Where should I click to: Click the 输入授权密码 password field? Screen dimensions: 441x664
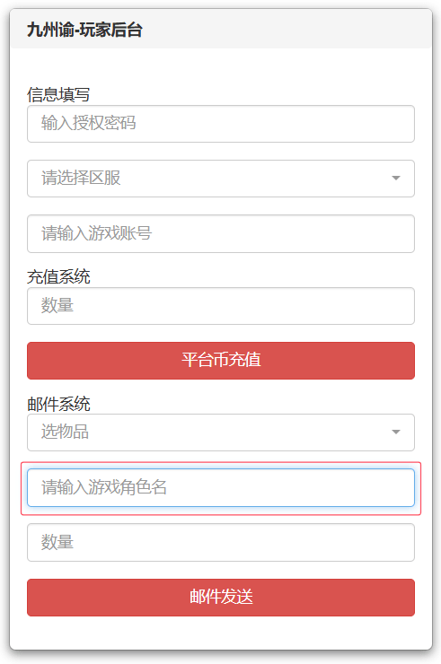pyautogui.click(x=221, y=124)
